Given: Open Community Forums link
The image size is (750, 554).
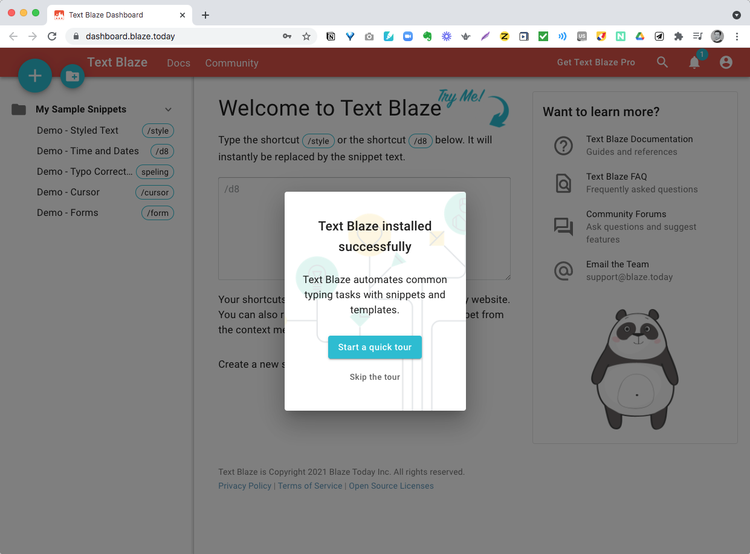Looking at the screenshot, I should 626,214.
